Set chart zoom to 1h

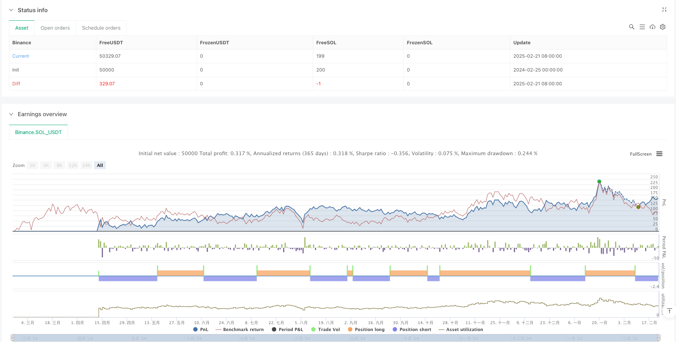click(x=32, y=165)
